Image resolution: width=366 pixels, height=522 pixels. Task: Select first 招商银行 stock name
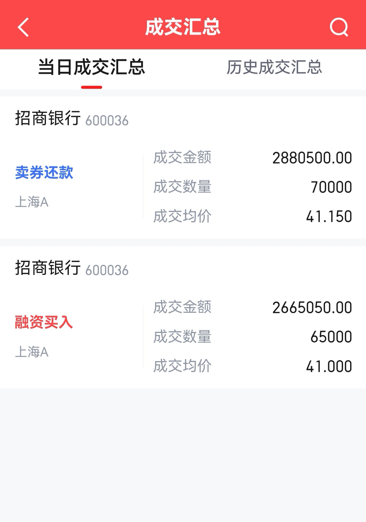tap(48, 118)
